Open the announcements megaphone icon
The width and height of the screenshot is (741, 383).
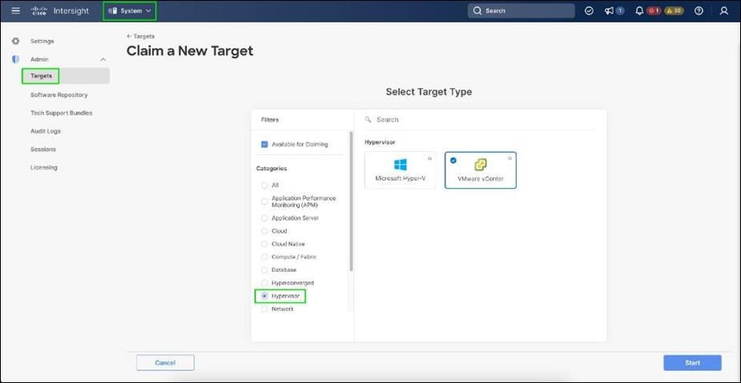[609, 11]
